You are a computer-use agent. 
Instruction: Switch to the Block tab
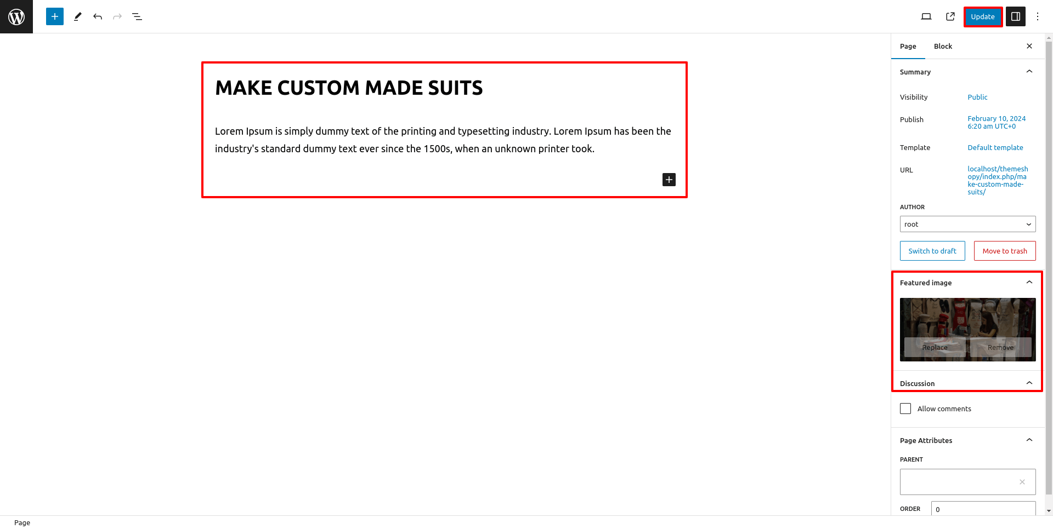click(943, 46)
